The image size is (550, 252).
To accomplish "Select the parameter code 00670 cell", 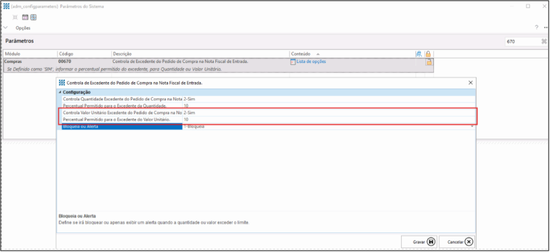I will 84,62.
